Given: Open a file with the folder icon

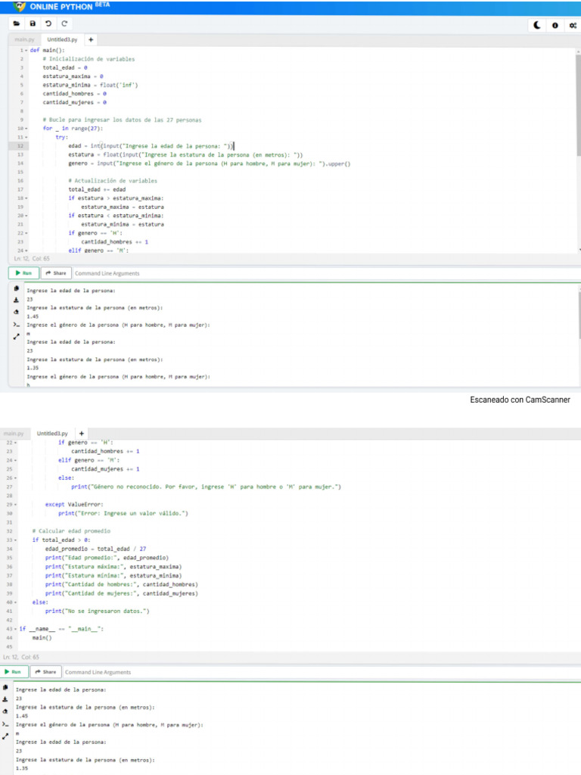Looking at the screenshot, I should click(x=17, y=23).
